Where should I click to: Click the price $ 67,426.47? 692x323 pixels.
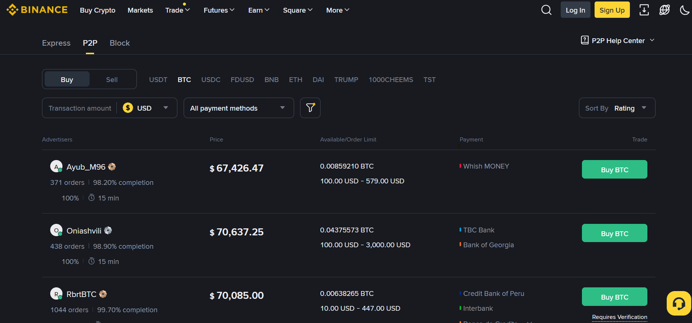click(x=237, y=168)
